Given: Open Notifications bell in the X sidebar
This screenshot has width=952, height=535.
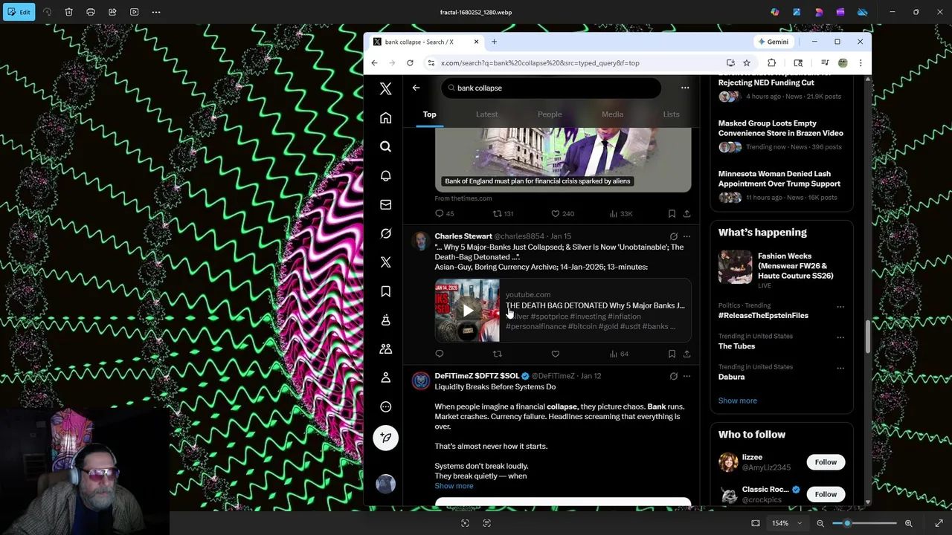Looking at the screenshot, I should click(385, 176).
